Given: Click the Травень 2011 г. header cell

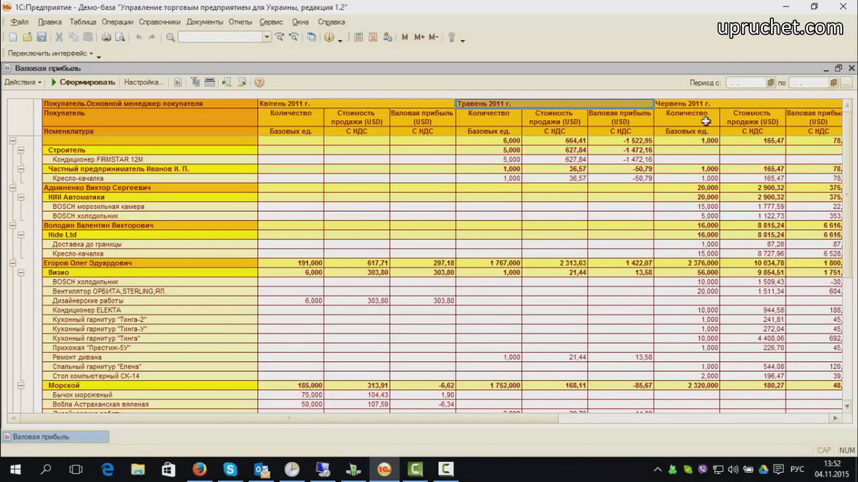Looking at the screenshot, I should [554, 103].
